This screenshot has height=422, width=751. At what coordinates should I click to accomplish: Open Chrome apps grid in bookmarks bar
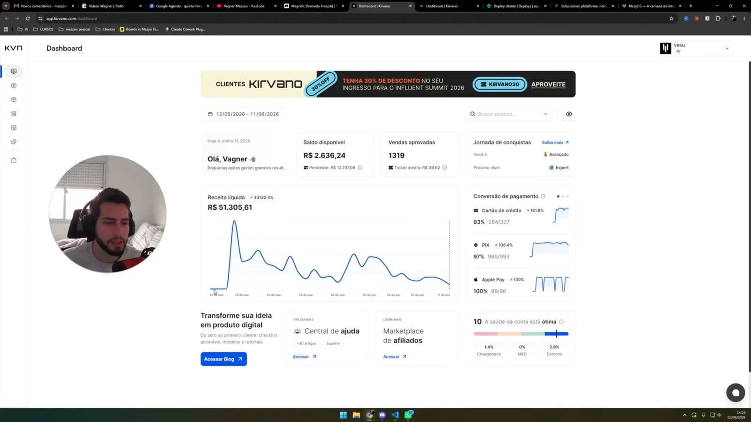(x=6, y=29)
